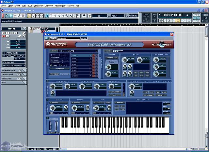Image resolution: width=209 pixels, height=152 pixels.
Task: Click the Filter Cutoff knob
Action: 125,60
